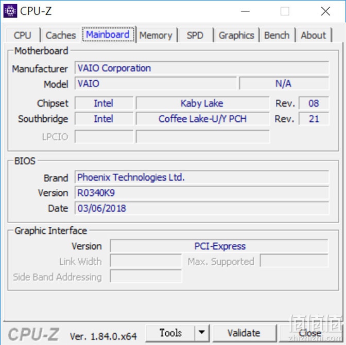The width and height of the screenshot is (346, 345).
Task: Open the Bench tab
Action: click(277, 35)
